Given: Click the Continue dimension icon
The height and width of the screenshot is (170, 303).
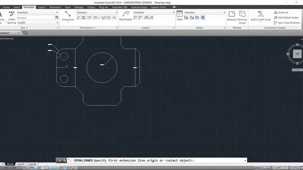Looking at the screenshot, I should point(95,17).
